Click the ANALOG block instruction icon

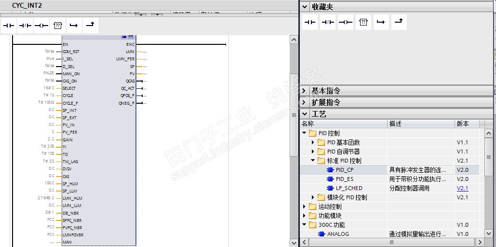(x=322, y=234)
